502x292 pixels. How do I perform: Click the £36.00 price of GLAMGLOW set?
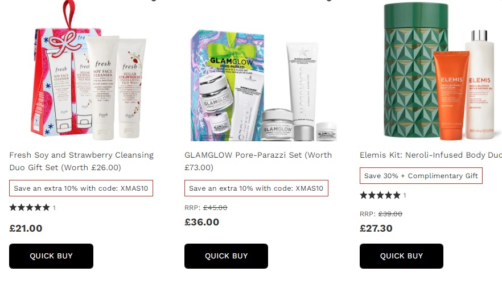(201, 222)
